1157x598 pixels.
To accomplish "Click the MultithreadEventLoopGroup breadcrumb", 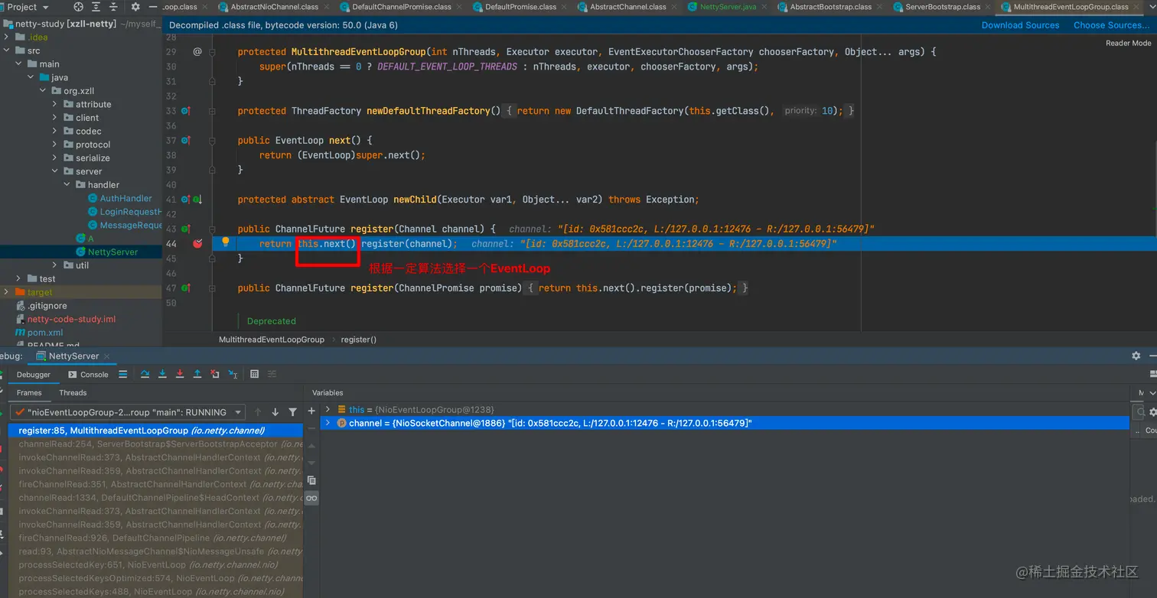I will 272,340.
